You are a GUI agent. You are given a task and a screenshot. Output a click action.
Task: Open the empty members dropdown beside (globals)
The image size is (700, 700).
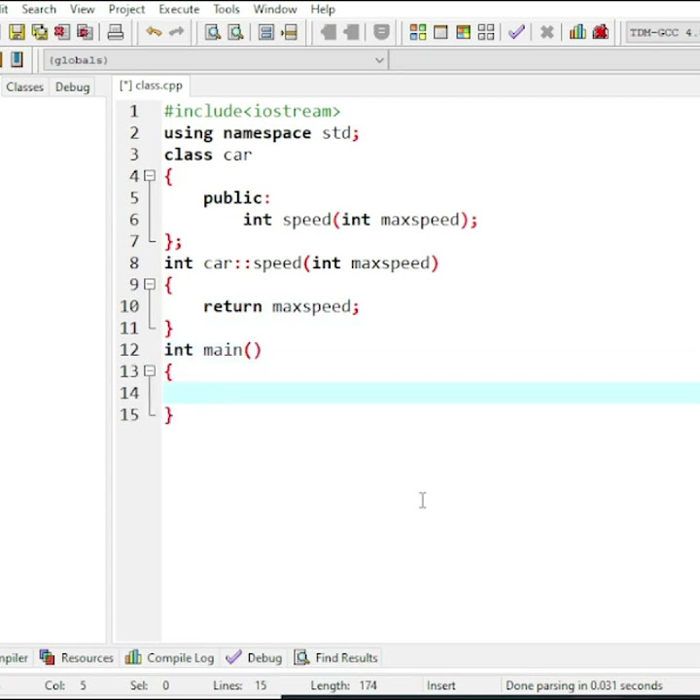coord(545,60)
